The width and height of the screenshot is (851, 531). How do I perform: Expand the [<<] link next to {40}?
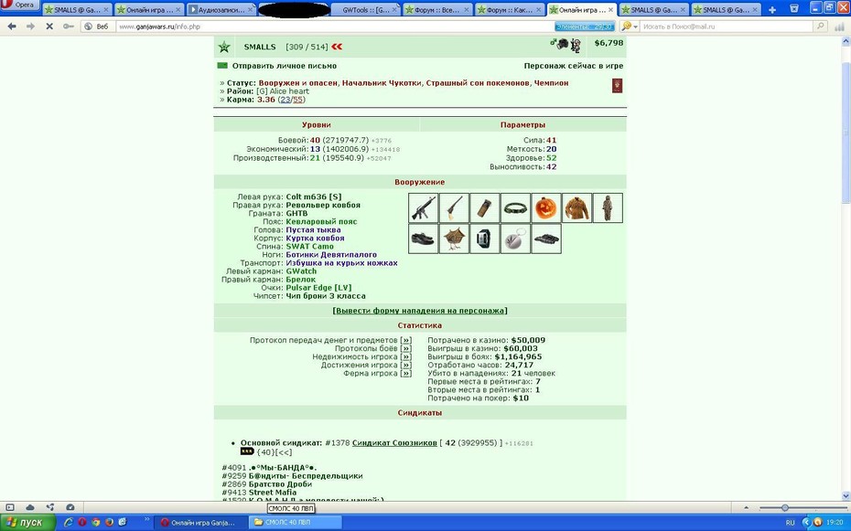tap(284, 451)
